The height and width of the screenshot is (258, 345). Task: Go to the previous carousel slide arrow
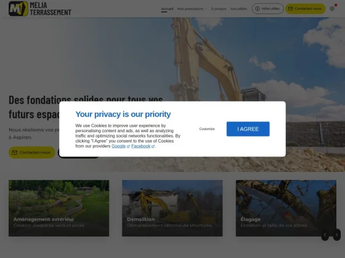pyautogui.click(x=325, y=235)
